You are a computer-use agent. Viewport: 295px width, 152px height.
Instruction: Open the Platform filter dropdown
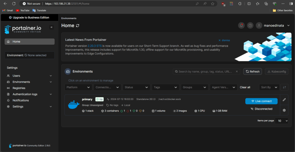78,87
